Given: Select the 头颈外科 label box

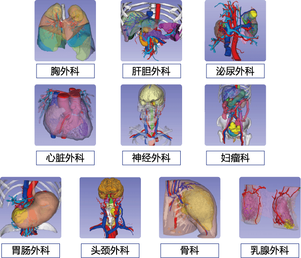Looking at the screenshot, I should point(110,251).
